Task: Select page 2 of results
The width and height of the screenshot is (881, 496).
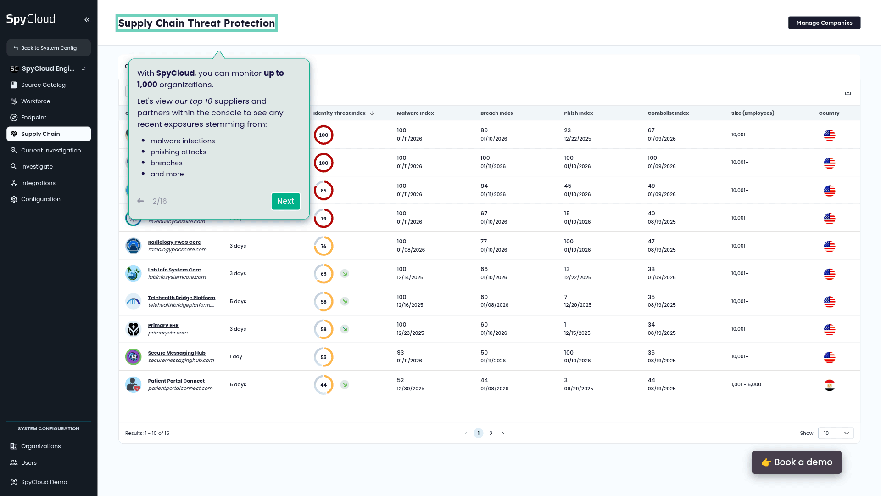Action: pyautogui.click(x=491, y=433)
